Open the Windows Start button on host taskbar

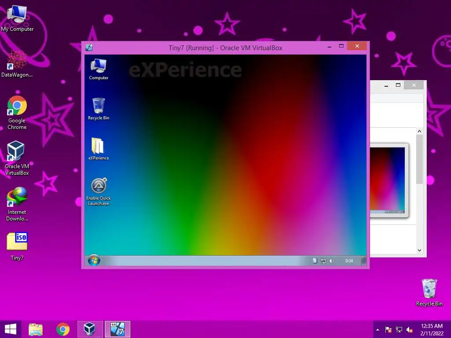[x=11, y=329]
